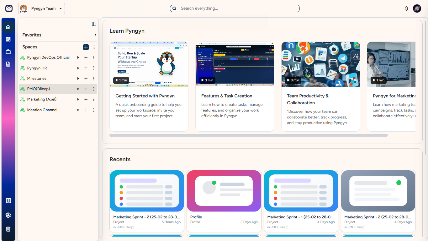Click the briefcase Tasks icon in sidebar

click(x=8, y=52)
